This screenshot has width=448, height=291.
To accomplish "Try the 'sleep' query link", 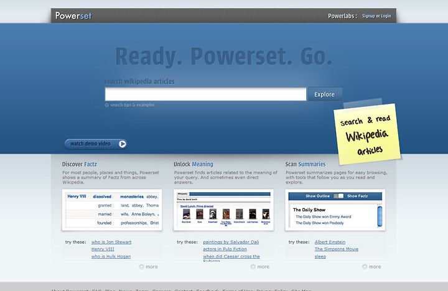I will (x=320, y=256).
